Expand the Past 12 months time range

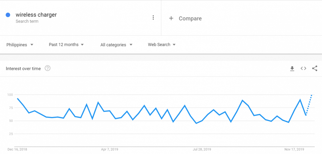tap(66, 45)
